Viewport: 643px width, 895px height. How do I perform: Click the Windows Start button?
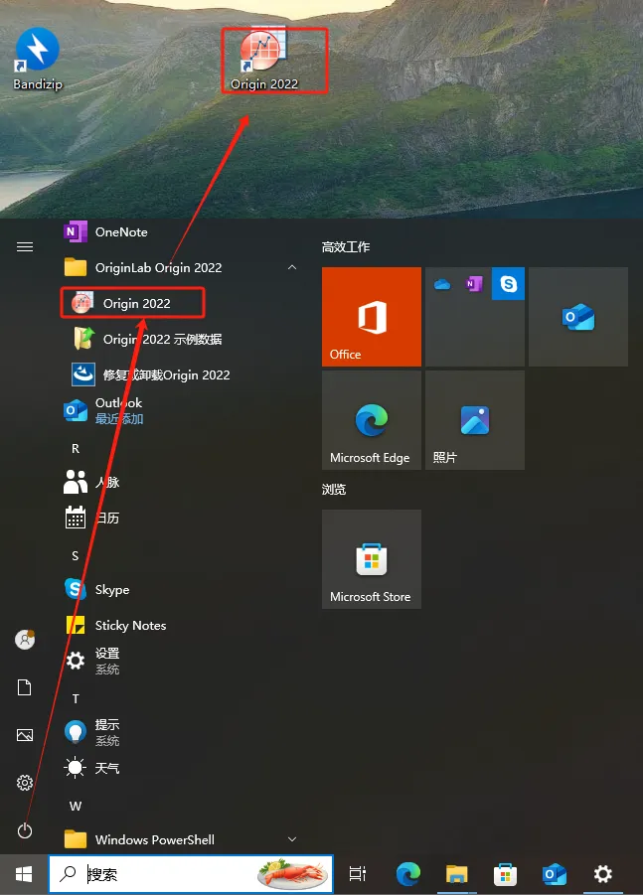(x=24, y=874)
